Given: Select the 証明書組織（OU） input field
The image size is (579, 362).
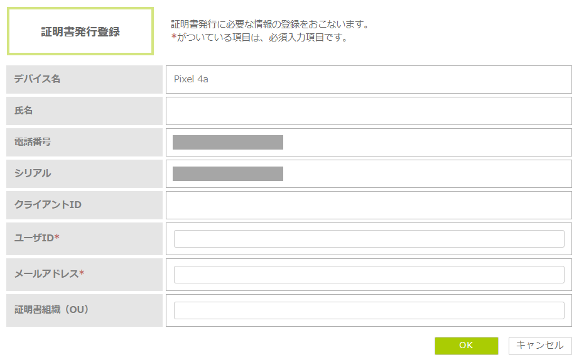Looking at the screenshot, I should click(x=369, y=310).
